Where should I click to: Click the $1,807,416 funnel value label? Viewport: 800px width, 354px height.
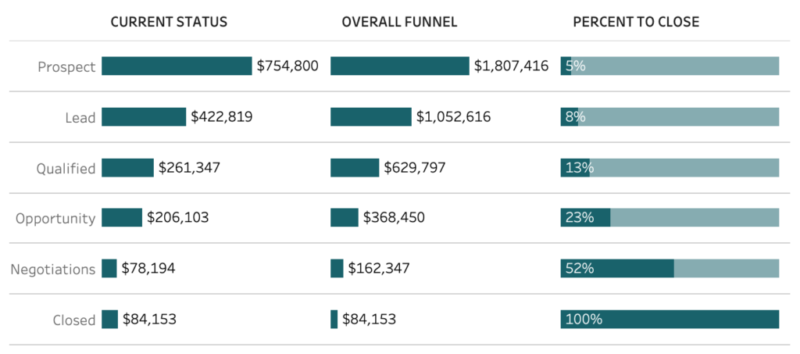(x=511, y=66)
